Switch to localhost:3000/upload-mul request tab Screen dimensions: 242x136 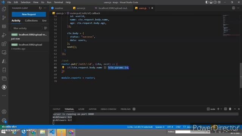point(113,8)
